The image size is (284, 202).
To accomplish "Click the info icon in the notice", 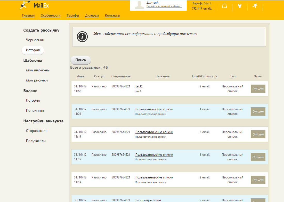I will (82, 37).
